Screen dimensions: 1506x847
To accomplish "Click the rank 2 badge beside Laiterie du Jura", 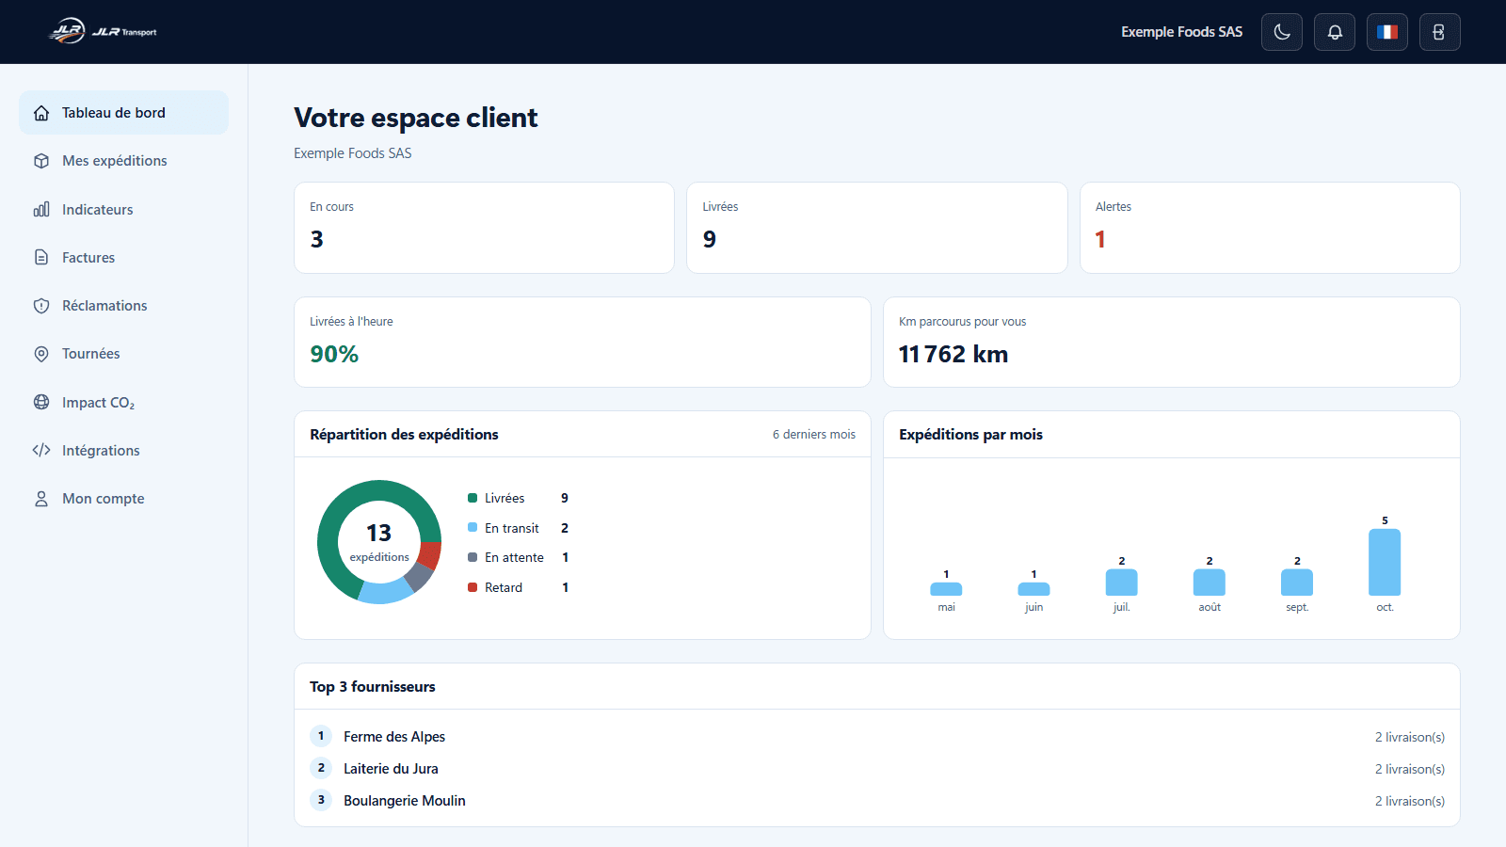I will coord(321,768).
